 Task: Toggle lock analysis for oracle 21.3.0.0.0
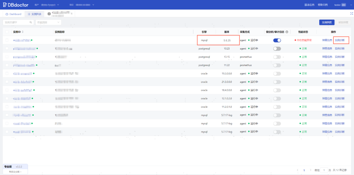click(277, 82)
